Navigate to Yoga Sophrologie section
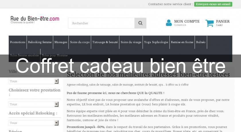This screenshot has width=241, height=132. (x=156, y=42)
